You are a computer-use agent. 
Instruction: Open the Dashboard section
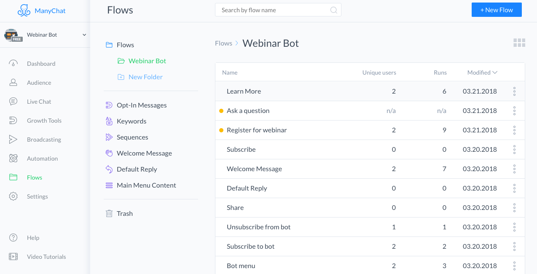(x=41, y=63)
